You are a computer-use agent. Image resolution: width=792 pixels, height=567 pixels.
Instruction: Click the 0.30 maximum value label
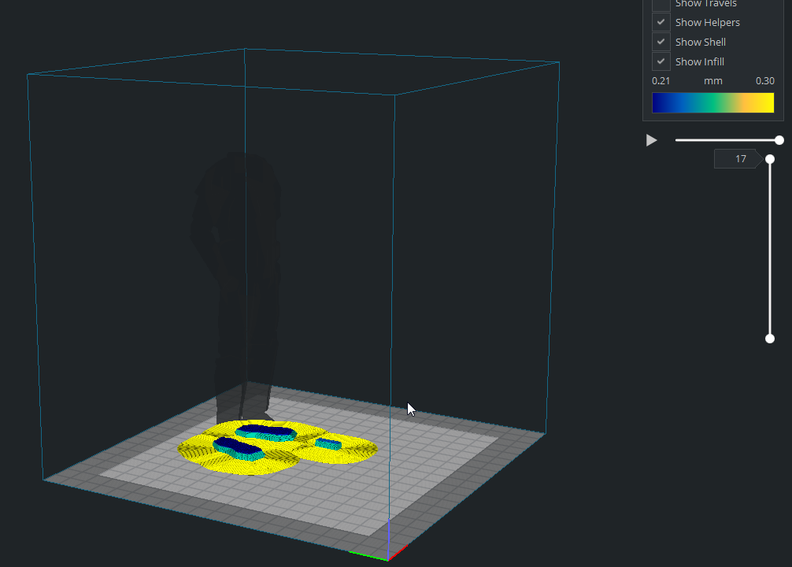pyautogui.click(x=765, y=80)
